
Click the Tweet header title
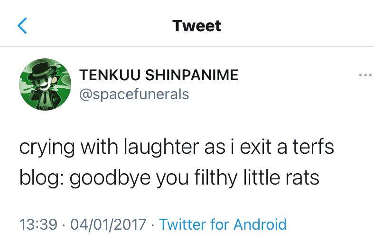coord(196,25)
